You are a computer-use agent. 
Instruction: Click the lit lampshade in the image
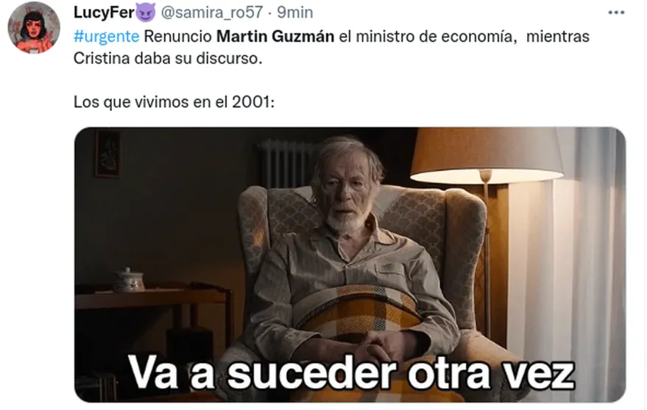point(487,155)
